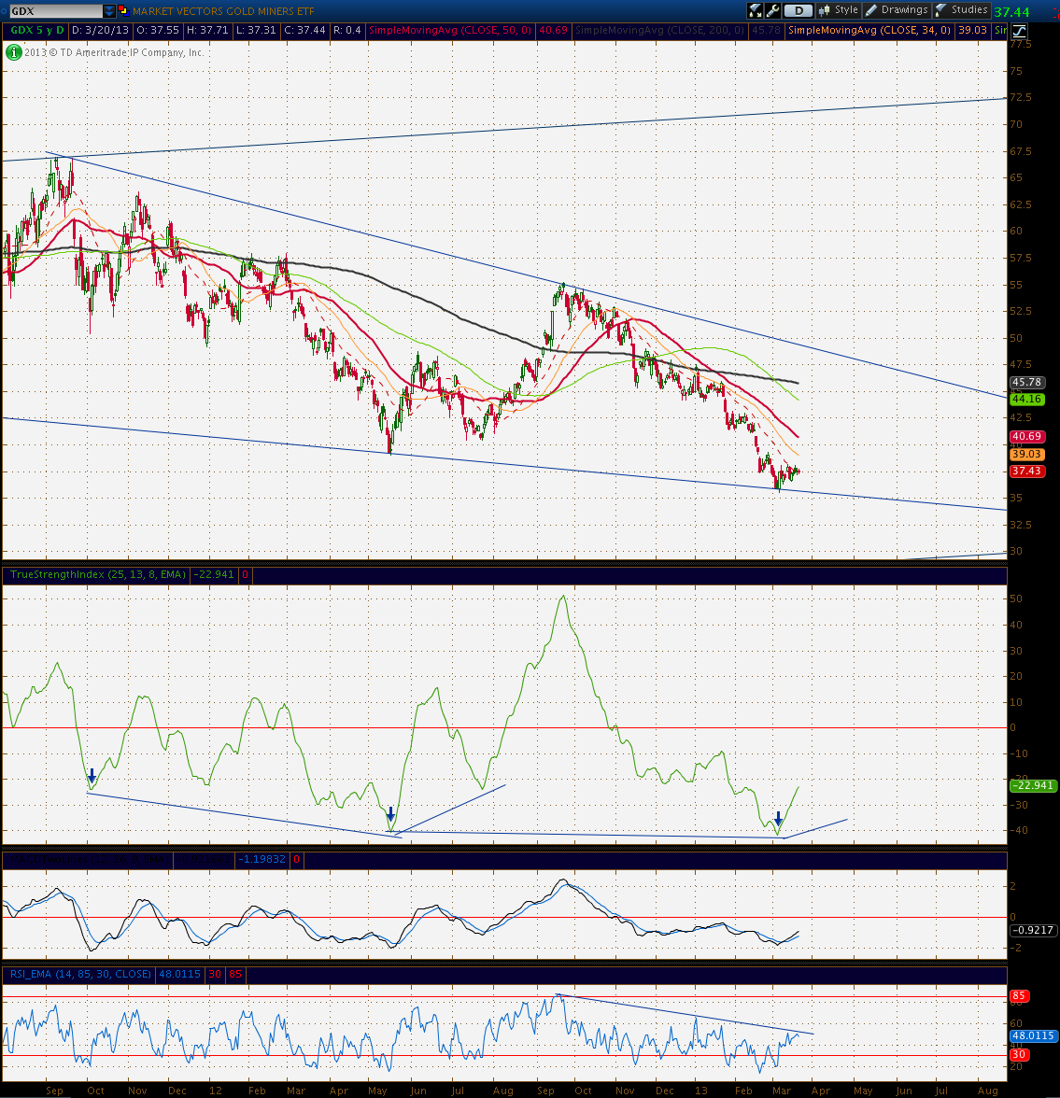Viewport: 1060px width, 1098px height.
Task: Click the green -22.941 TSI value bubble
Action: pos(1033,786)
